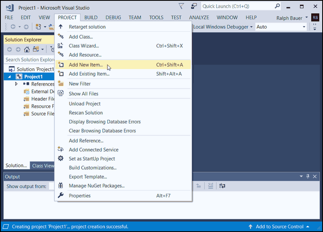Click the notifications flag icon
This screenshot has width=323, height=232.
pyautogui.click(x=181, y=6)
